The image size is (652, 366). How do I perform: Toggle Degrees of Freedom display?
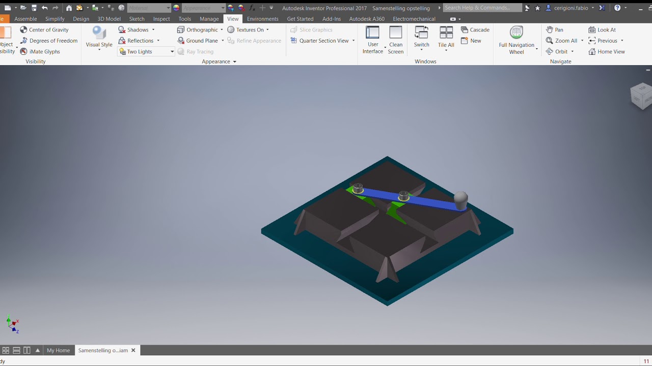click(49, 41)
